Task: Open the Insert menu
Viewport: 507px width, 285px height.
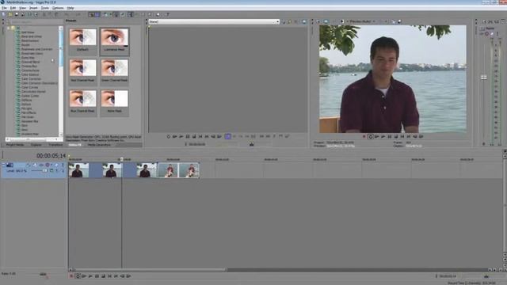Action: [33, 8]
